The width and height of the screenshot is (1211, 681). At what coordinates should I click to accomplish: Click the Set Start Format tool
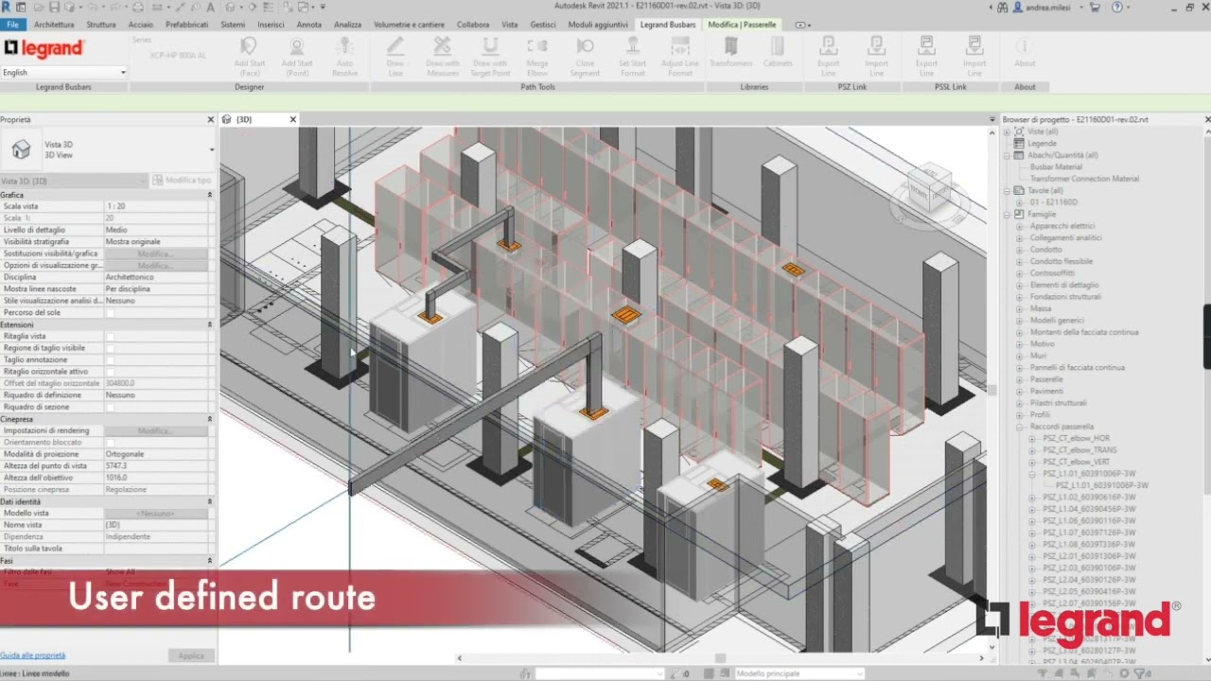click(x=633, y=56)
